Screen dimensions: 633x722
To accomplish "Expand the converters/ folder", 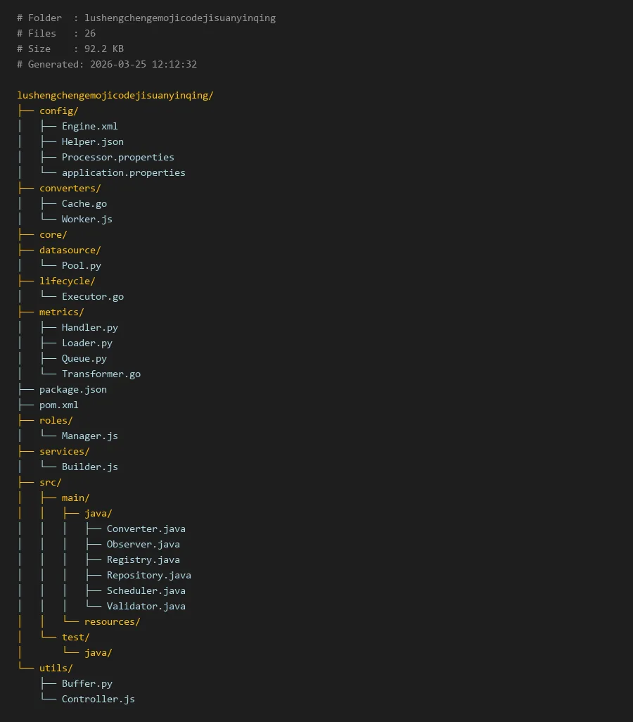I will (70, 188).
